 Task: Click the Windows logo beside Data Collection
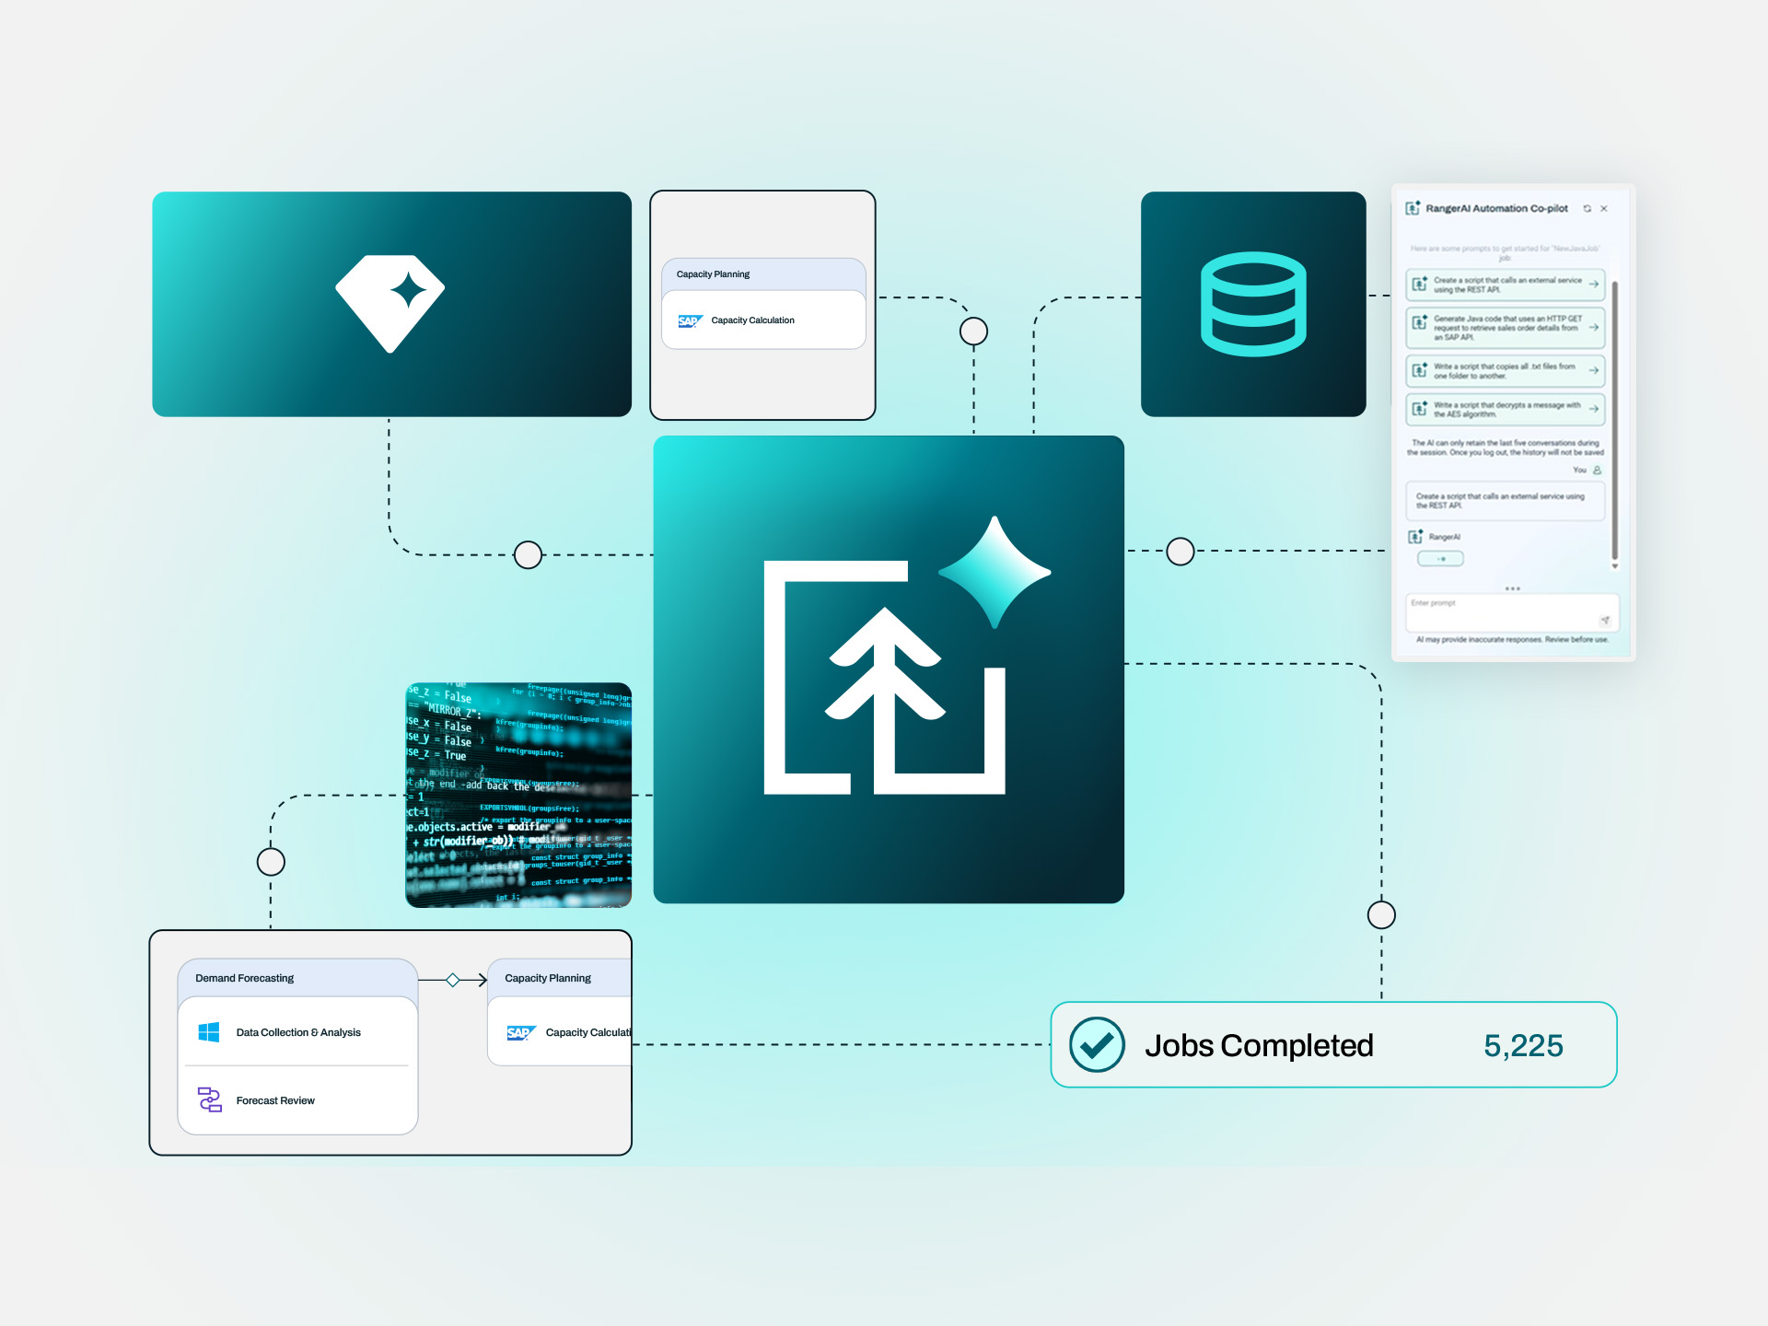point(209,1032)
